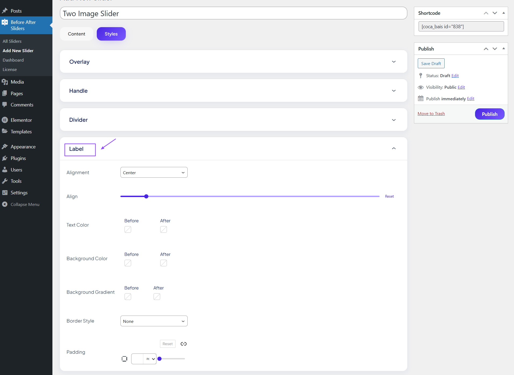Move Shortcode box up arrow
The height and width of the screenshot is (375, 514).
click(x=486, y=13)
